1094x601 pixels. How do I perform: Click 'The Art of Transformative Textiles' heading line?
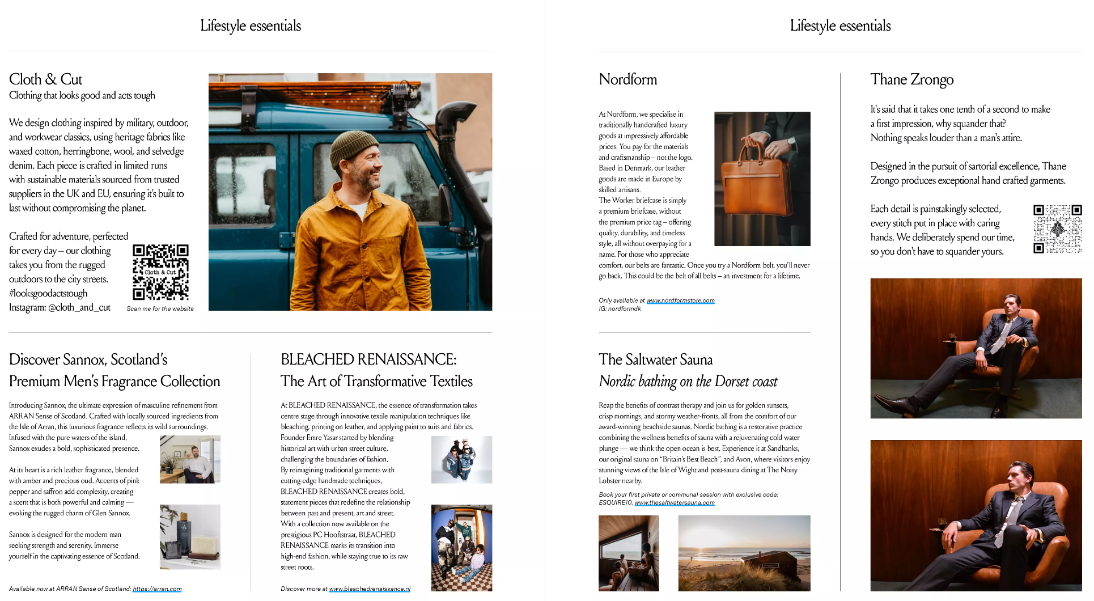click(376, 381)
